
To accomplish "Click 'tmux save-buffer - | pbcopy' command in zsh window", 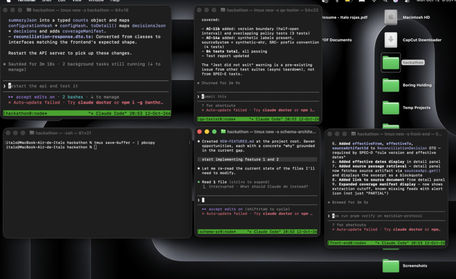I will tap(124, 143).
